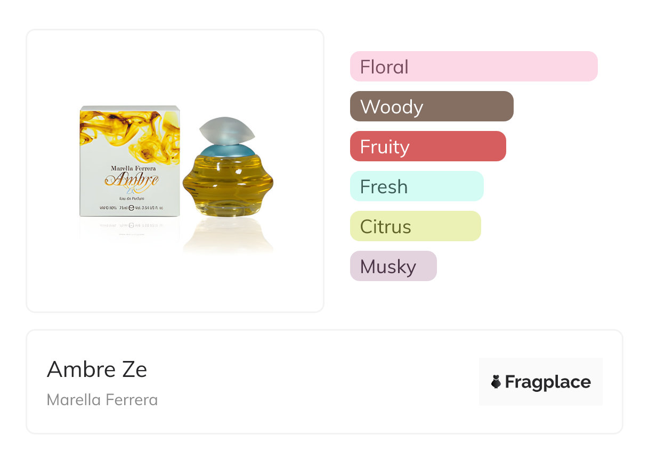Select the yellow-green Citrus accord bar
This screenshot has height=460, width=649.
[415, 226]
